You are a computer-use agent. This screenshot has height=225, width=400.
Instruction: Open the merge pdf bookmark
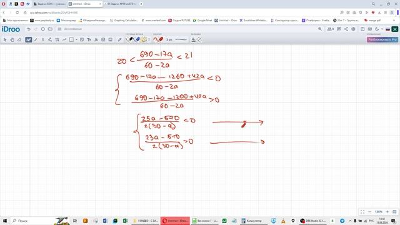tap(372, 21)
